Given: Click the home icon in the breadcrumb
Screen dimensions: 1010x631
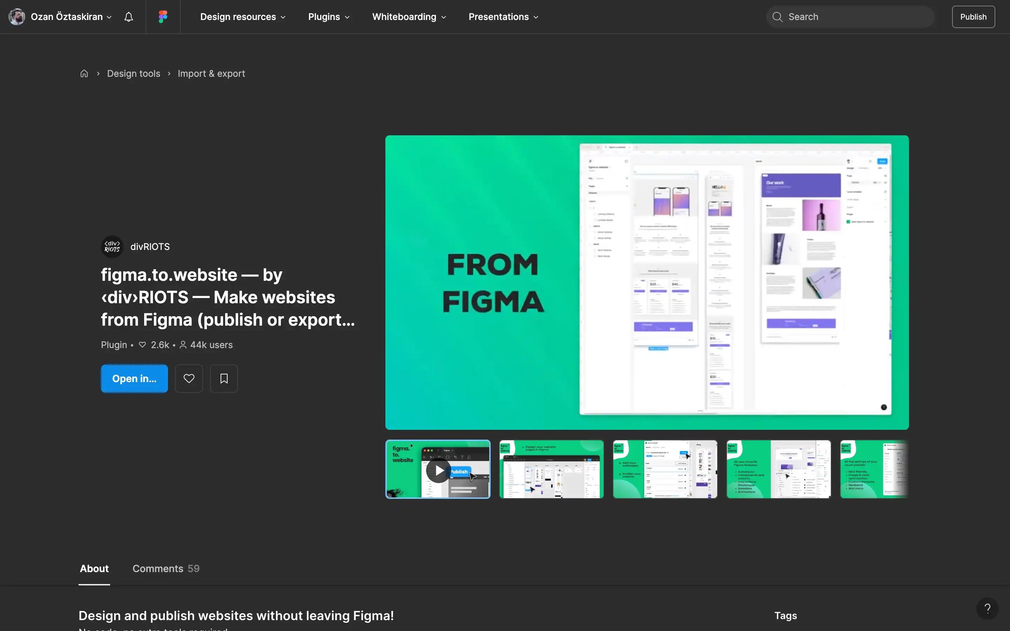Looking at the screenshot, I should [84, 73].
